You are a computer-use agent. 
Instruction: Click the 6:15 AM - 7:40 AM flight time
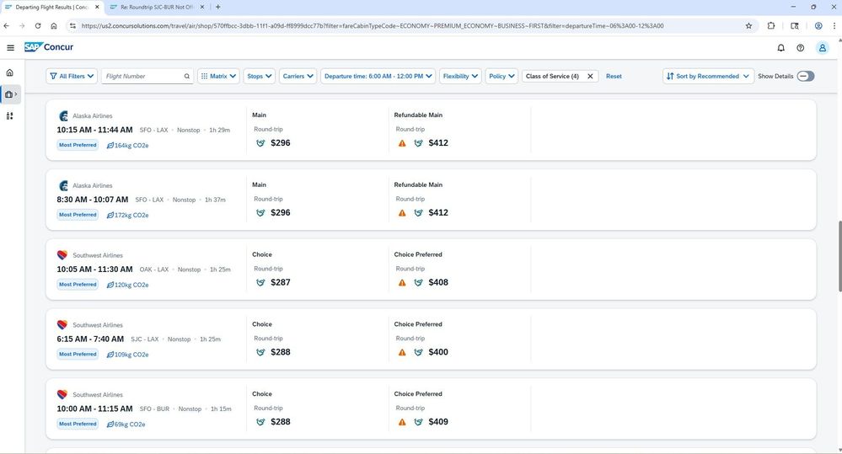click(90, 339)
